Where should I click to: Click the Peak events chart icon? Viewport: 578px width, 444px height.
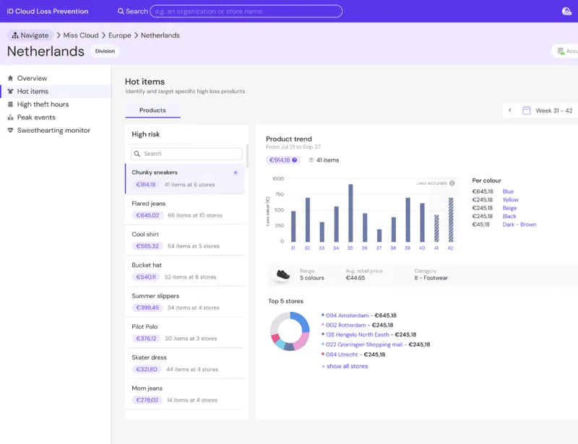(x=10, y=118)
